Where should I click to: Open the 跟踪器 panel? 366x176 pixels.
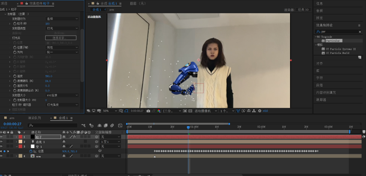(x=321, y=100)
